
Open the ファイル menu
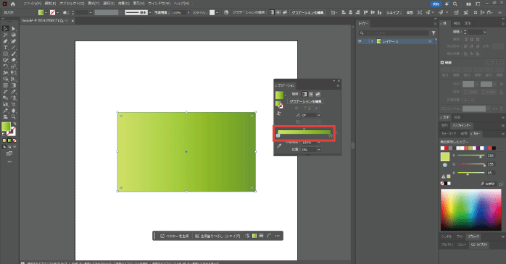point(33,4)
